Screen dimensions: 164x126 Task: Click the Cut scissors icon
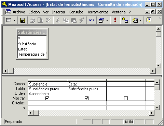point(58,20)
